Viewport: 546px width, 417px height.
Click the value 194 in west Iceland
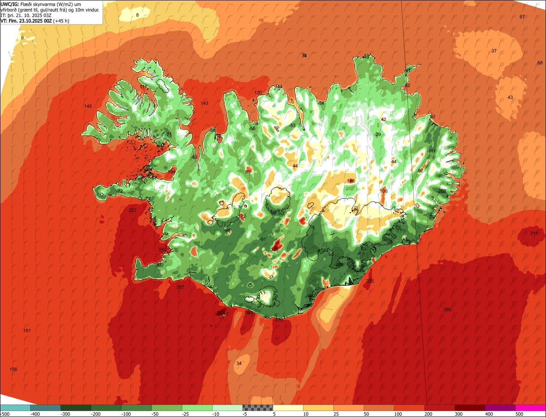point(171,172)
